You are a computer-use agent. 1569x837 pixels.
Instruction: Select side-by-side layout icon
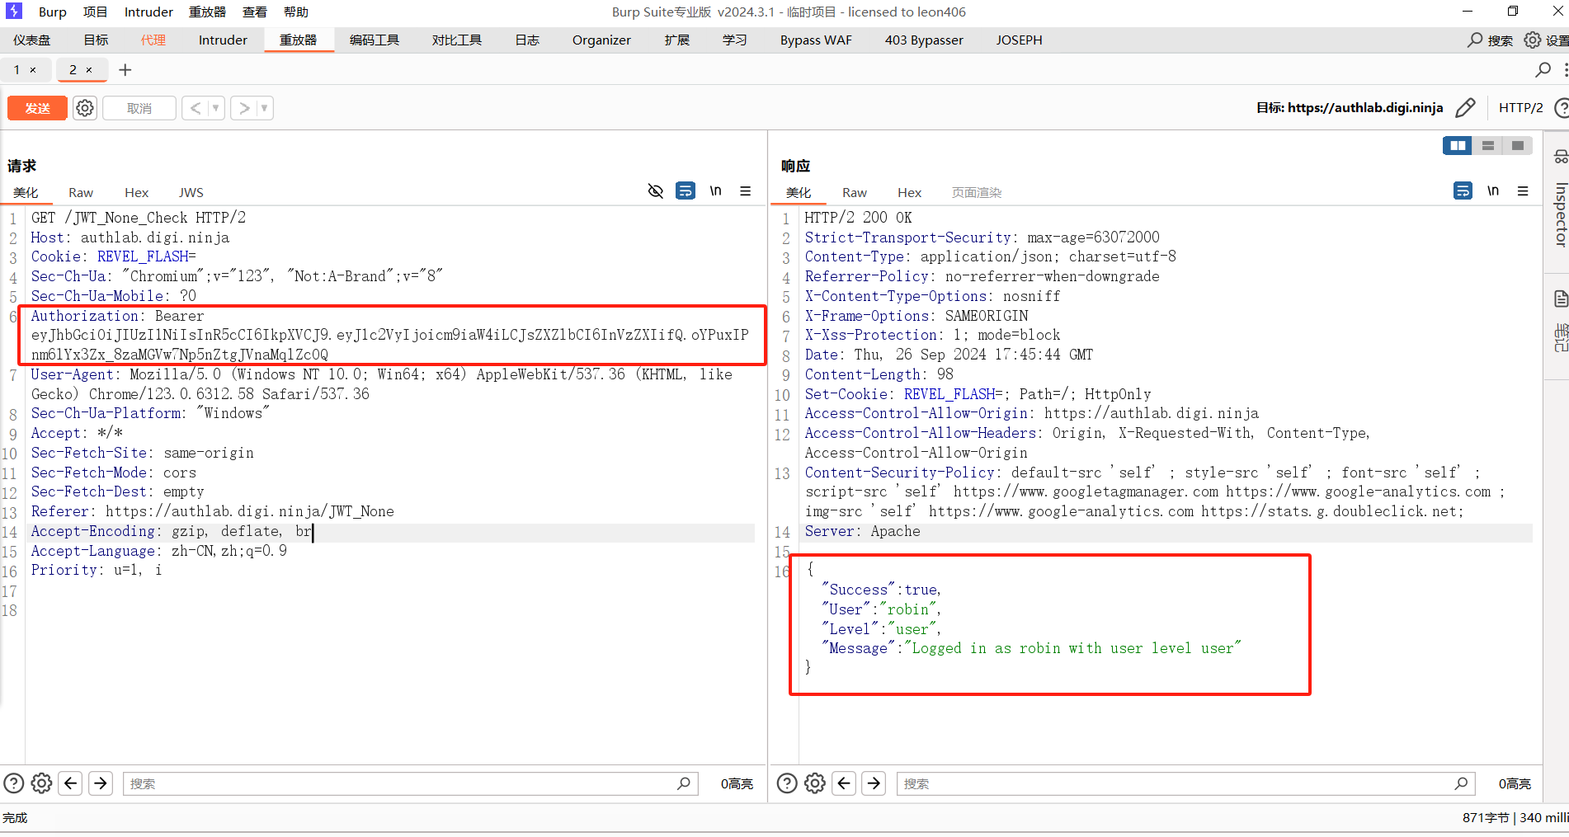pyautogui.click(x=1458, y=146)
